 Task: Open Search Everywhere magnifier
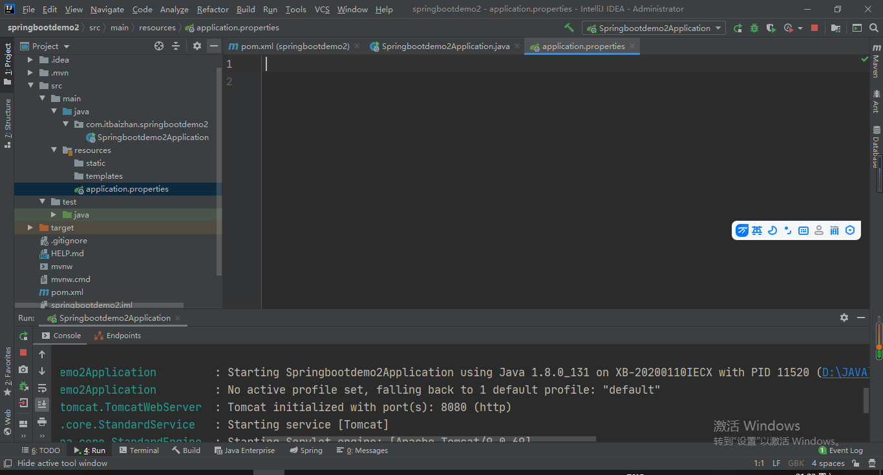coord(873,28)
